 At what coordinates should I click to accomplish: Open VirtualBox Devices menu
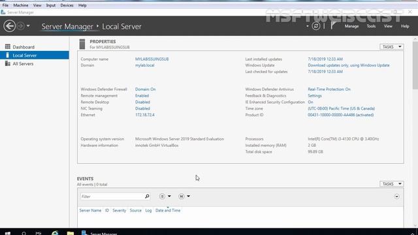click(x=67, y=5)
